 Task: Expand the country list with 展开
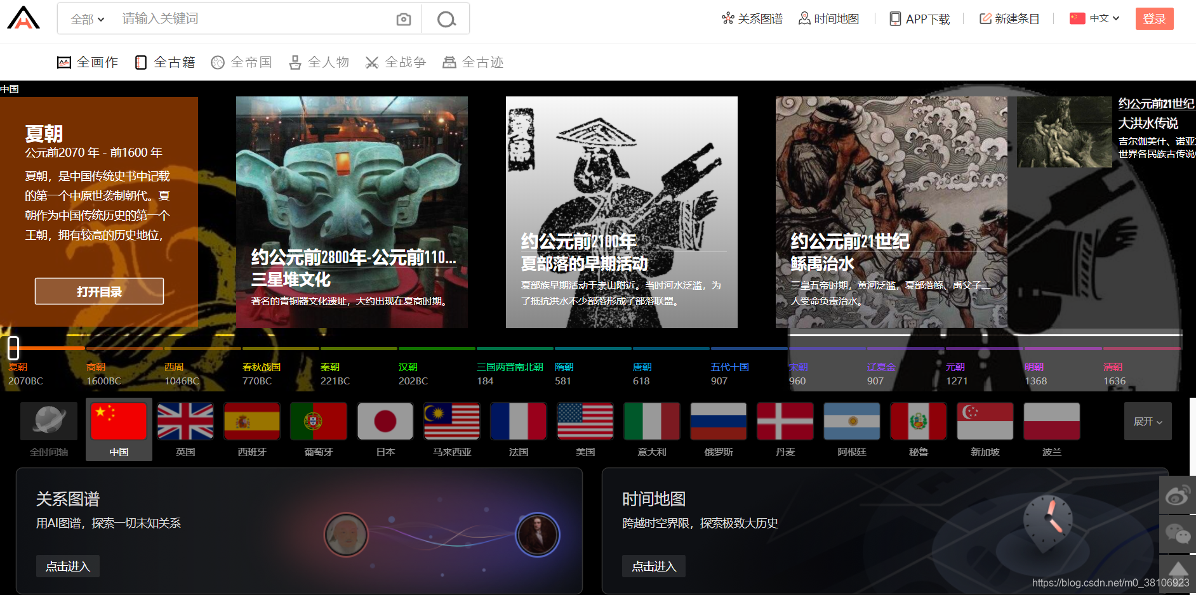(x=1148, y=421)
